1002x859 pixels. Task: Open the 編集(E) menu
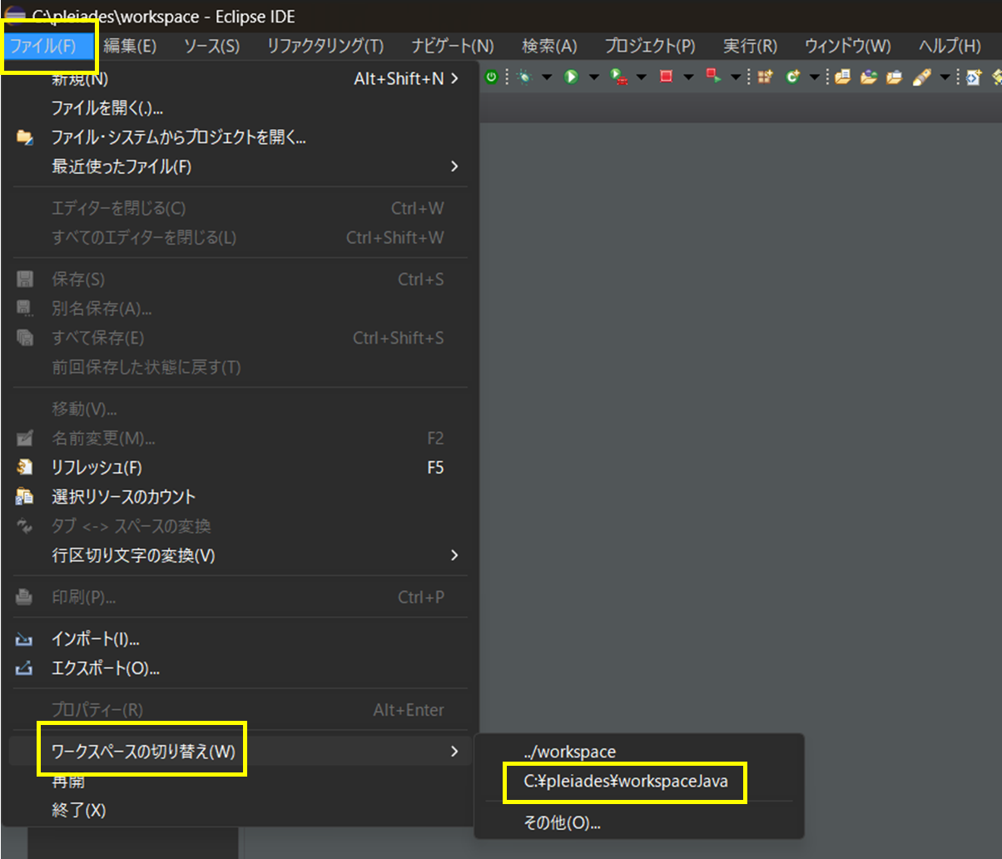130,46
